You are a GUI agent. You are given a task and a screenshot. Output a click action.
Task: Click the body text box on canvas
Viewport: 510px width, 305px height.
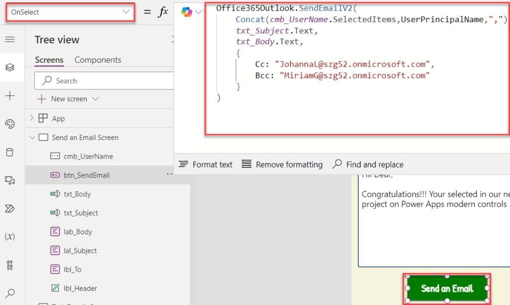pyautogui.click(x=434, y=221)
